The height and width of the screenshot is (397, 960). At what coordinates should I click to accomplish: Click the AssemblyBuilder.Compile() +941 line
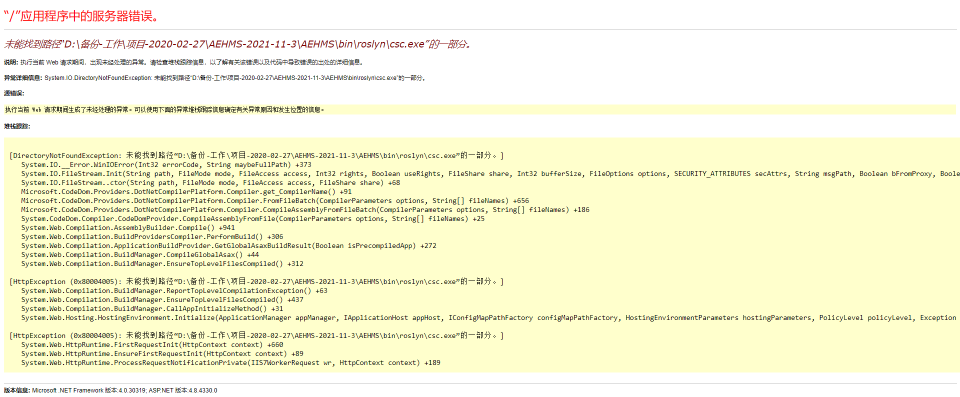[x=128, y=227]
